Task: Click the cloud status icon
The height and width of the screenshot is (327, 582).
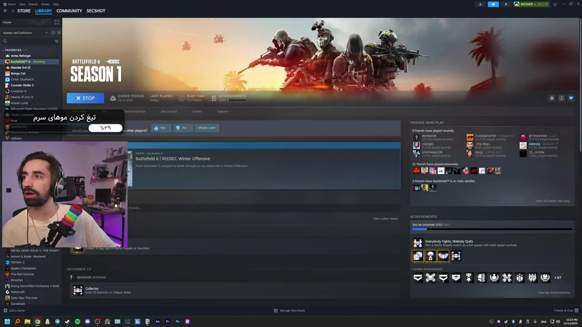Action: pyautogui.click(x=113, y=98)
